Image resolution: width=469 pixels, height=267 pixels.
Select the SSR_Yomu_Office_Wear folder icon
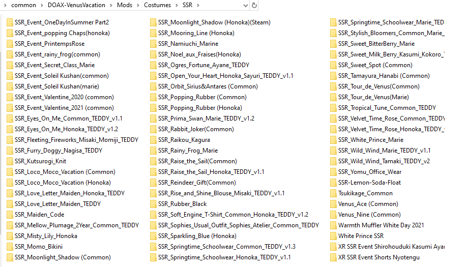click(333, 172)
